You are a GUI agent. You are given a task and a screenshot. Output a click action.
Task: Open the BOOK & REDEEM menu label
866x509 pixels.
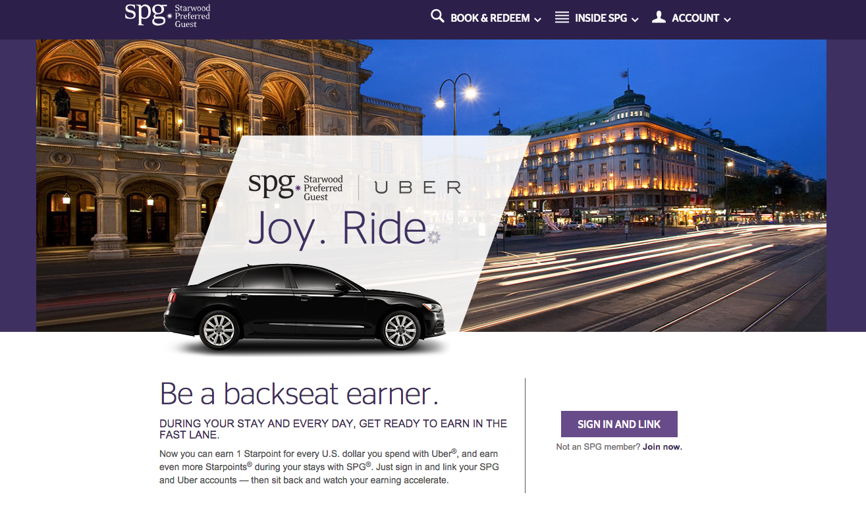(x=490, y=18)
